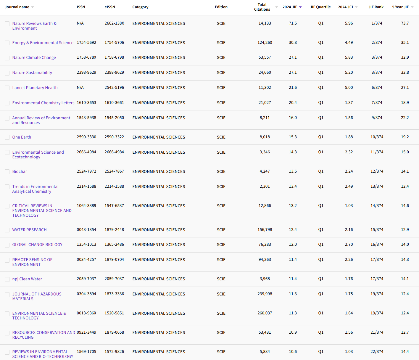Select JIF value 71.5
Screen dimensions: 419x360
pos(293,23)
